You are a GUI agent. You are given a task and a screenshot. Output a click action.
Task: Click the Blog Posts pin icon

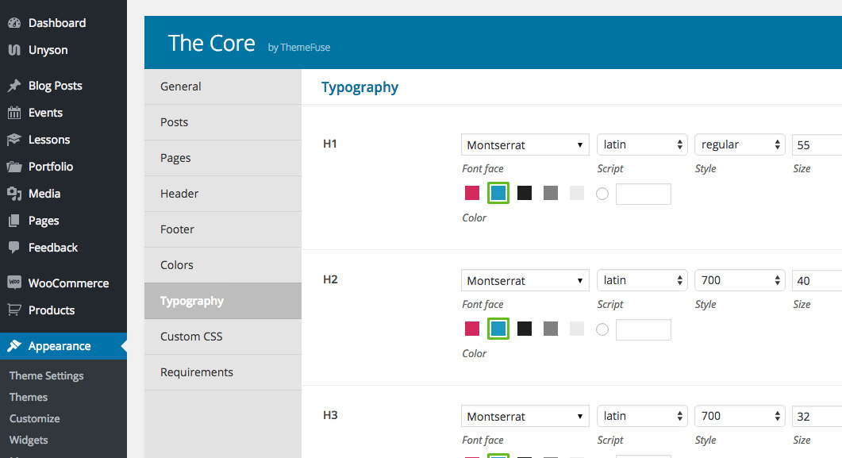[14, 86]
